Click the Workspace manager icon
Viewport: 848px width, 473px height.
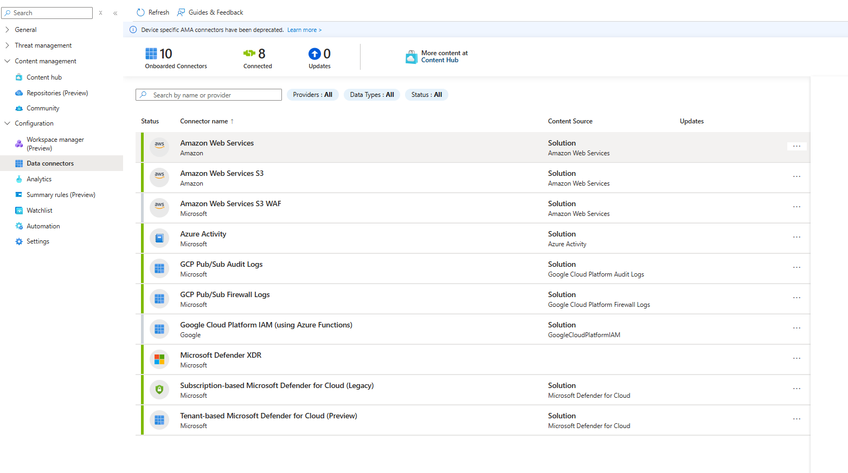[19, 144]
